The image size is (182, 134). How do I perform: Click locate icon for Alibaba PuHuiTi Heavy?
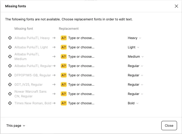[10, 38]
